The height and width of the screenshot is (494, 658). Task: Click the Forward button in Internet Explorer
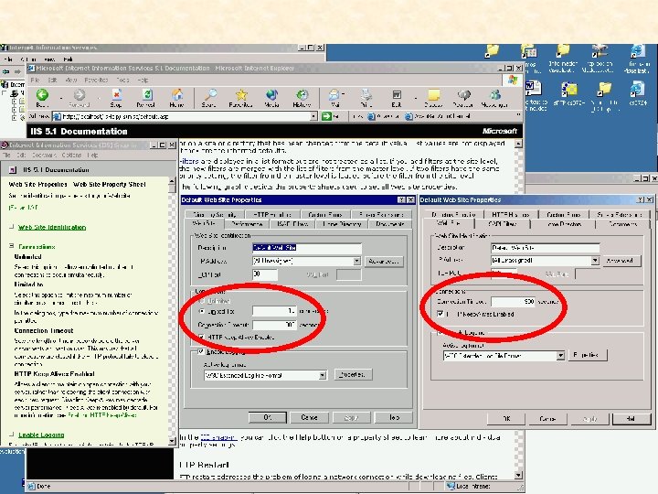point(79,98)
